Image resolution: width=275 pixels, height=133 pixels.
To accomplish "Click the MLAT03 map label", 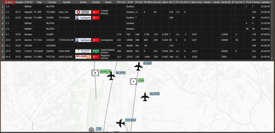I will coord(155,94).
